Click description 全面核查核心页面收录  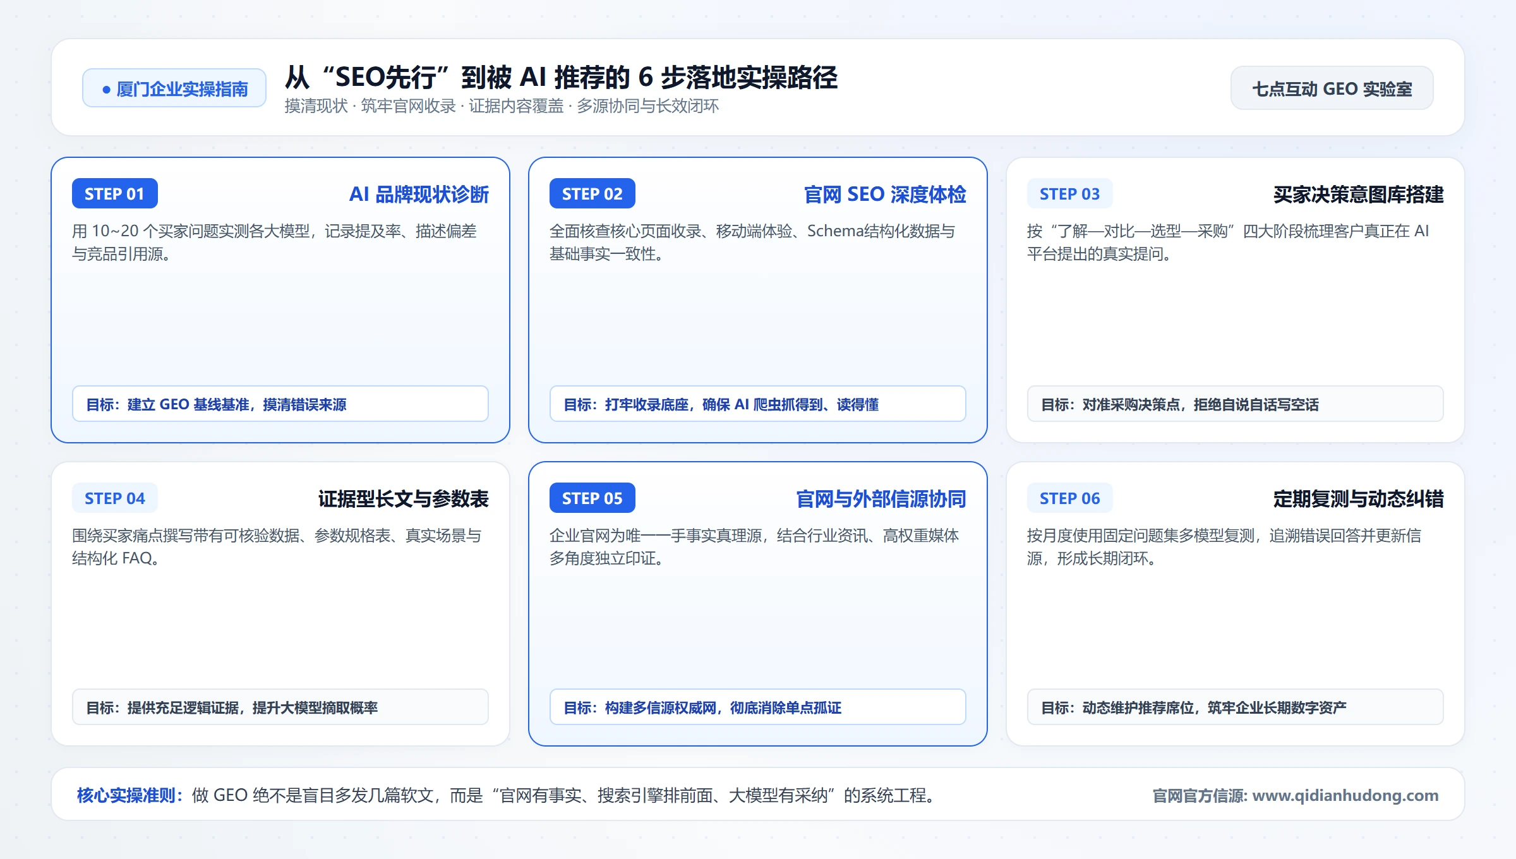(752, 243)
